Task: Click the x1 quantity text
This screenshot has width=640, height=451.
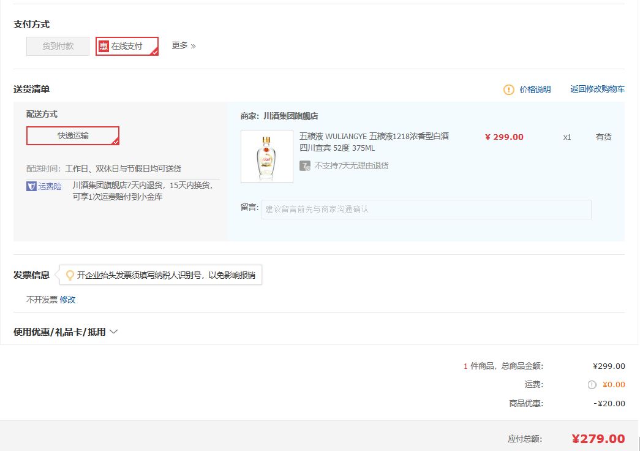Action: point(567,137)
